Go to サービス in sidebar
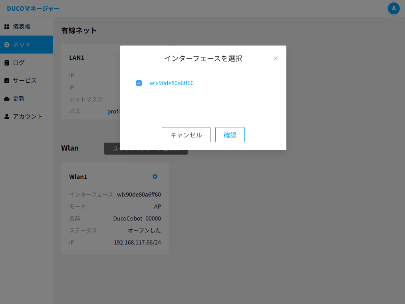The width and height of the screenshot is (405, 304). click(27, 81)
